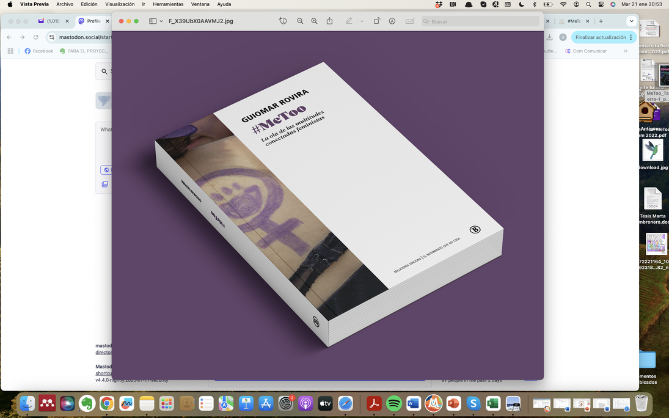Open the Ayuda menu
The width and height of the screenshot is (669, 418).
(x=224, y=4)
